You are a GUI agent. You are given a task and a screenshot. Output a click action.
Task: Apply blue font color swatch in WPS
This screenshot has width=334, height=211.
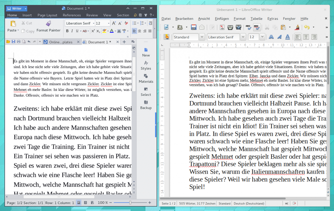[111, 31]
